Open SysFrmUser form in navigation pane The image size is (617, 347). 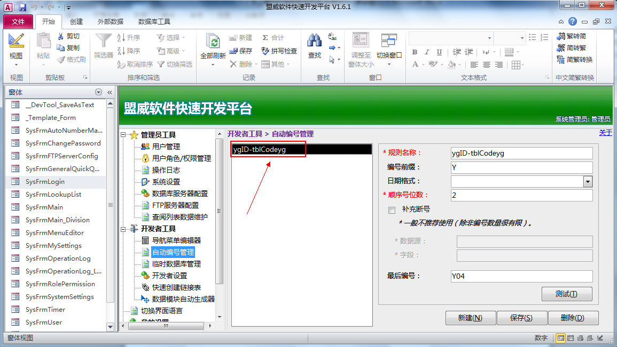click(56, 322)
